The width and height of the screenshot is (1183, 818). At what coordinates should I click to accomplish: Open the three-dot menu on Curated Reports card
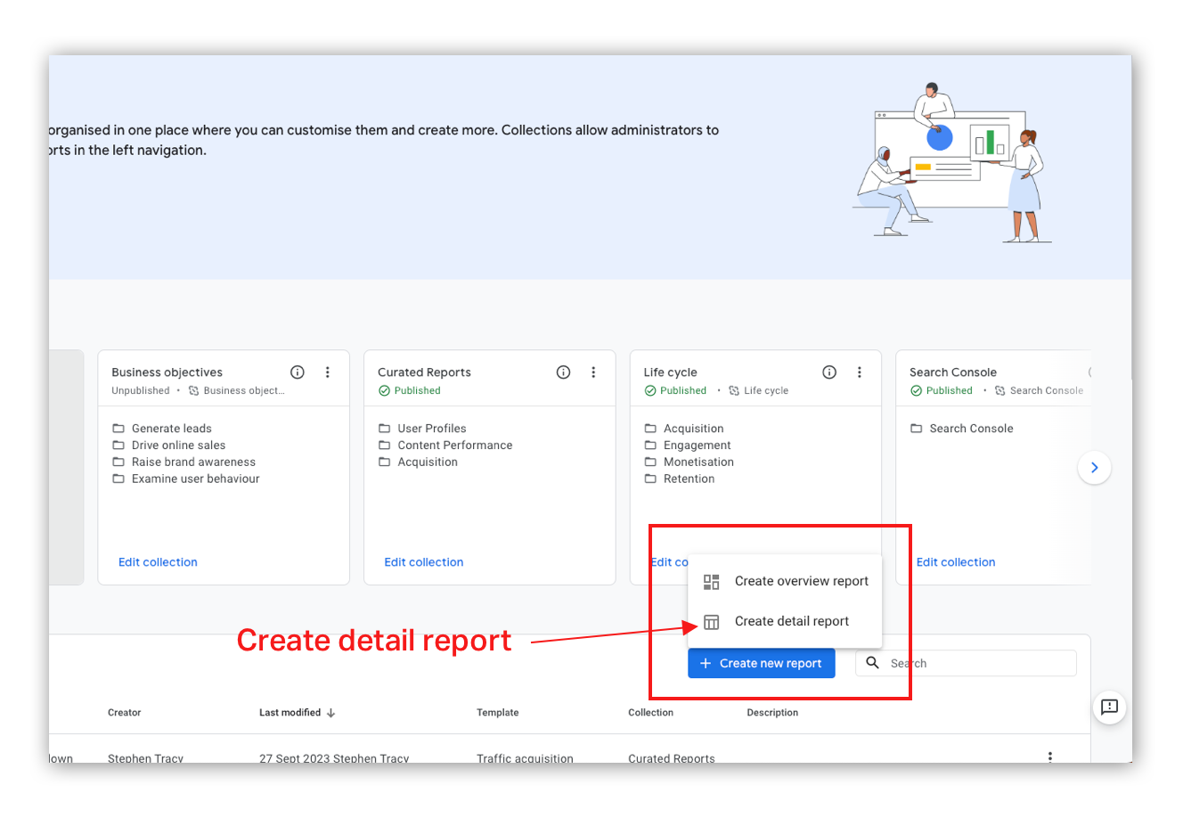coord(593,372)
